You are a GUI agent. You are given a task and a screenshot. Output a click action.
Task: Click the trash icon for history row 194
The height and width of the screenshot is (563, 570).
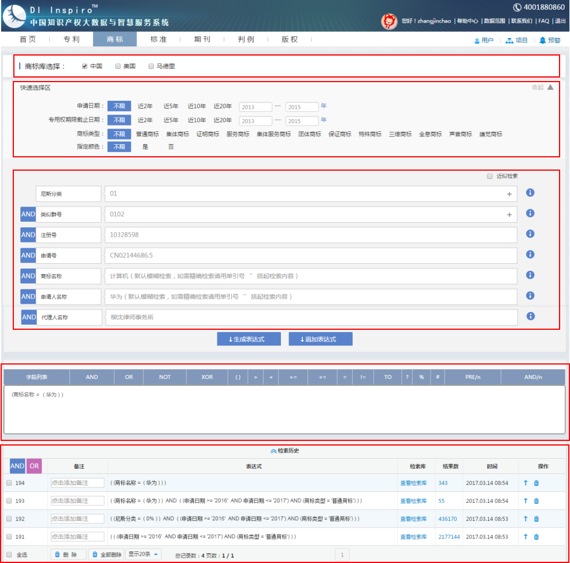[x=536, y=483]
